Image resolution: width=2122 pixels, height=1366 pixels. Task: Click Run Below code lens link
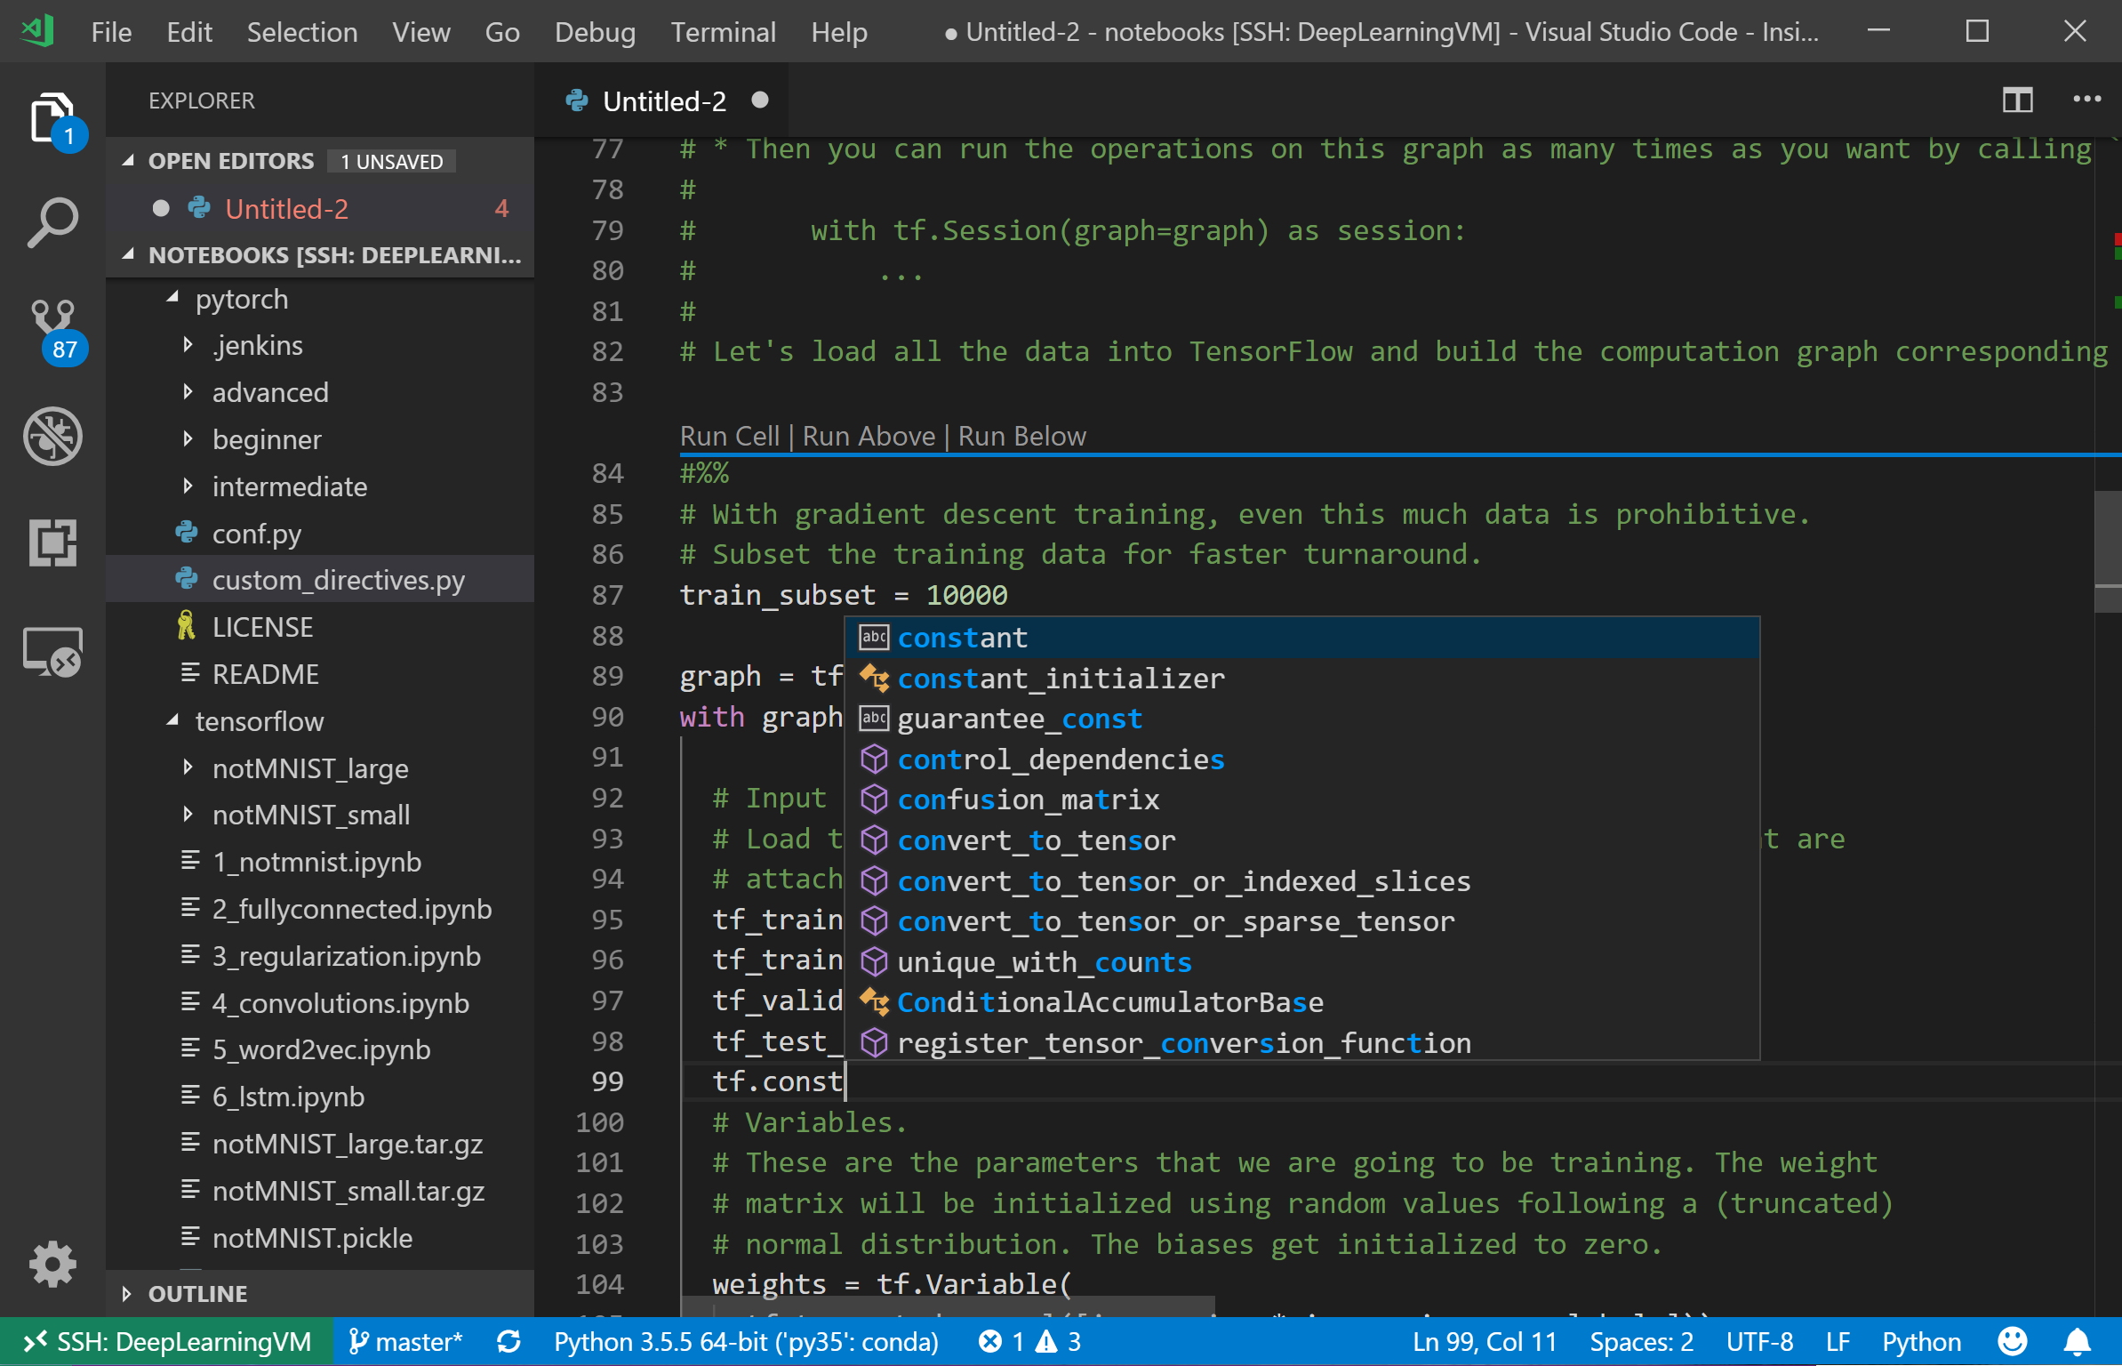(1021, 436)
